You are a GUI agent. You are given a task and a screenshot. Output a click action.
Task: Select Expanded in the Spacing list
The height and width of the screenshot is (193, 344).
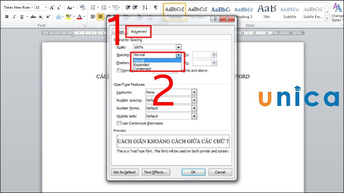click(157, 65)
